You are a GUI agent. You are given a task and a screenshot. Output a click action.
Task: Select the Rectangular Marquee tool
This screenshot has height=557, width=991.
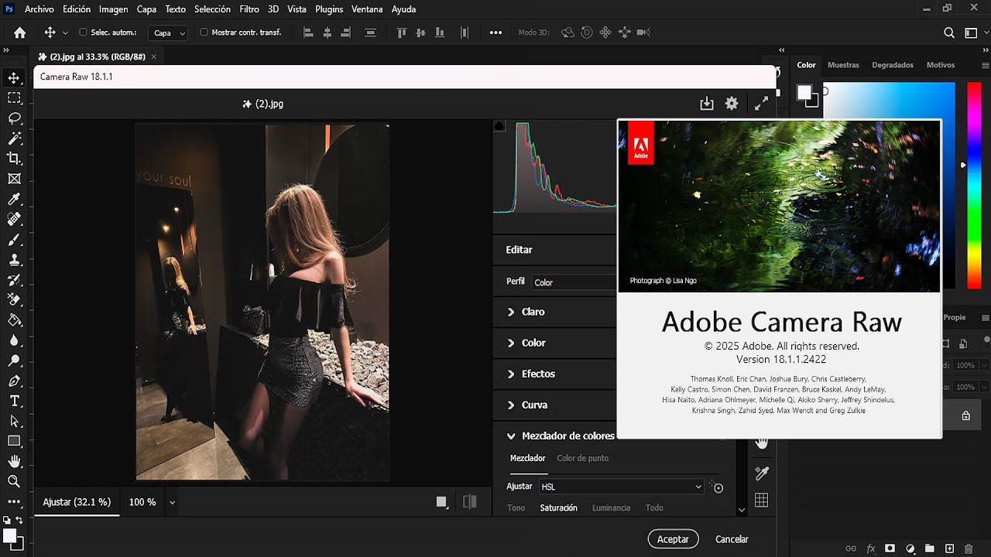(x=14, y=97)
